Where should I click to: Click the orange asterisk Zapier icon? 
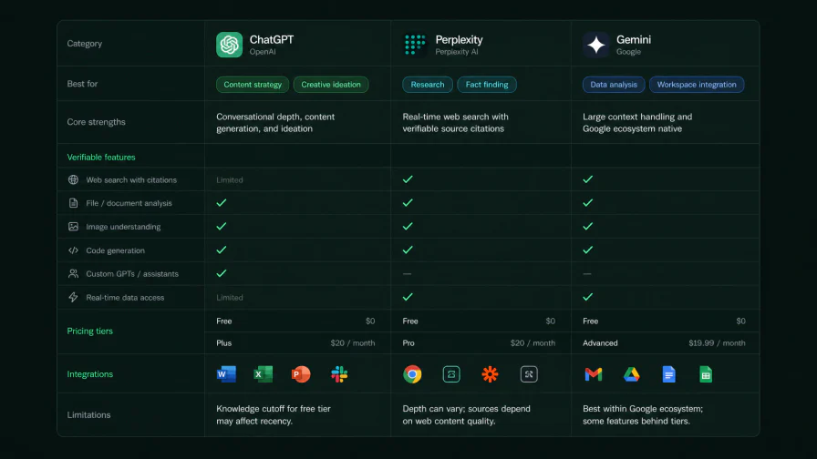490,374
